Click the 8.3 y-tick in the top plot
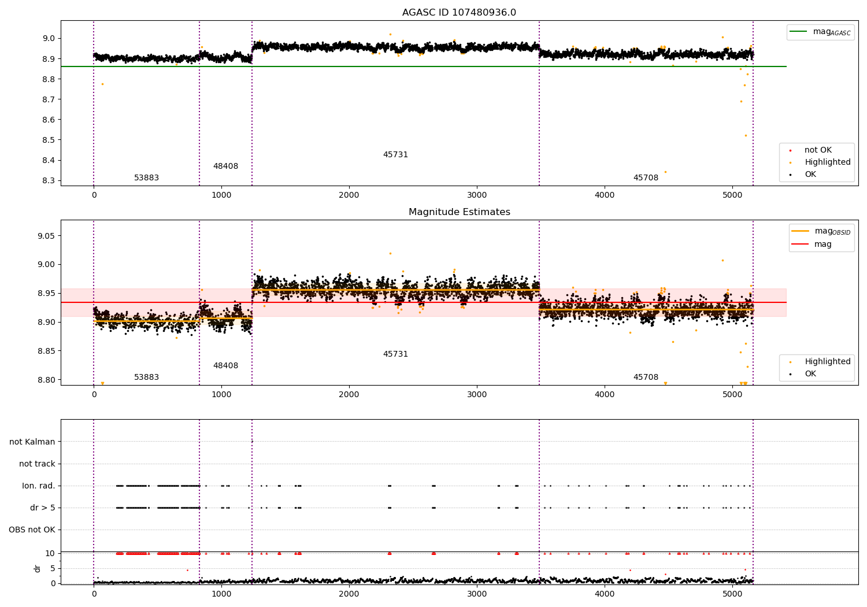Image resolution: width=867 pixels, height=607 pixels. tap(49, 181)
